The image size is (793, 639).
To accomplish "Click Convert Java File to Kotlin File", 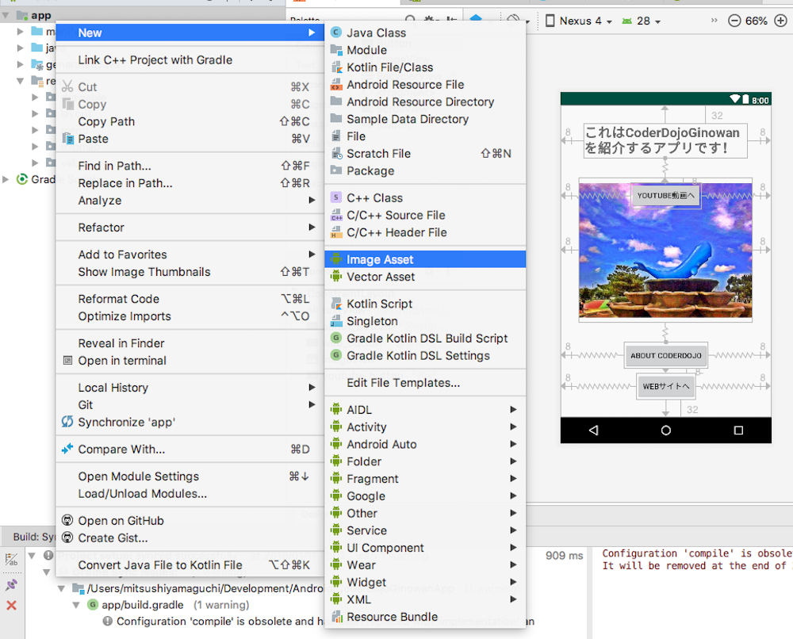I will (160, 565).
